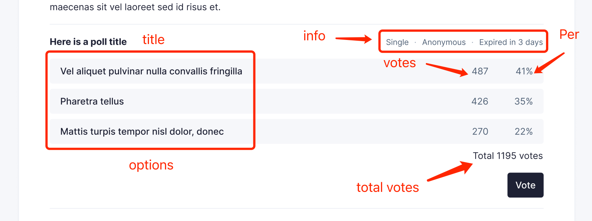Click the red 'info' annotation label
The height and width of the screenshot is (221, 592).
pyautogui.click(x=314, y=36)
